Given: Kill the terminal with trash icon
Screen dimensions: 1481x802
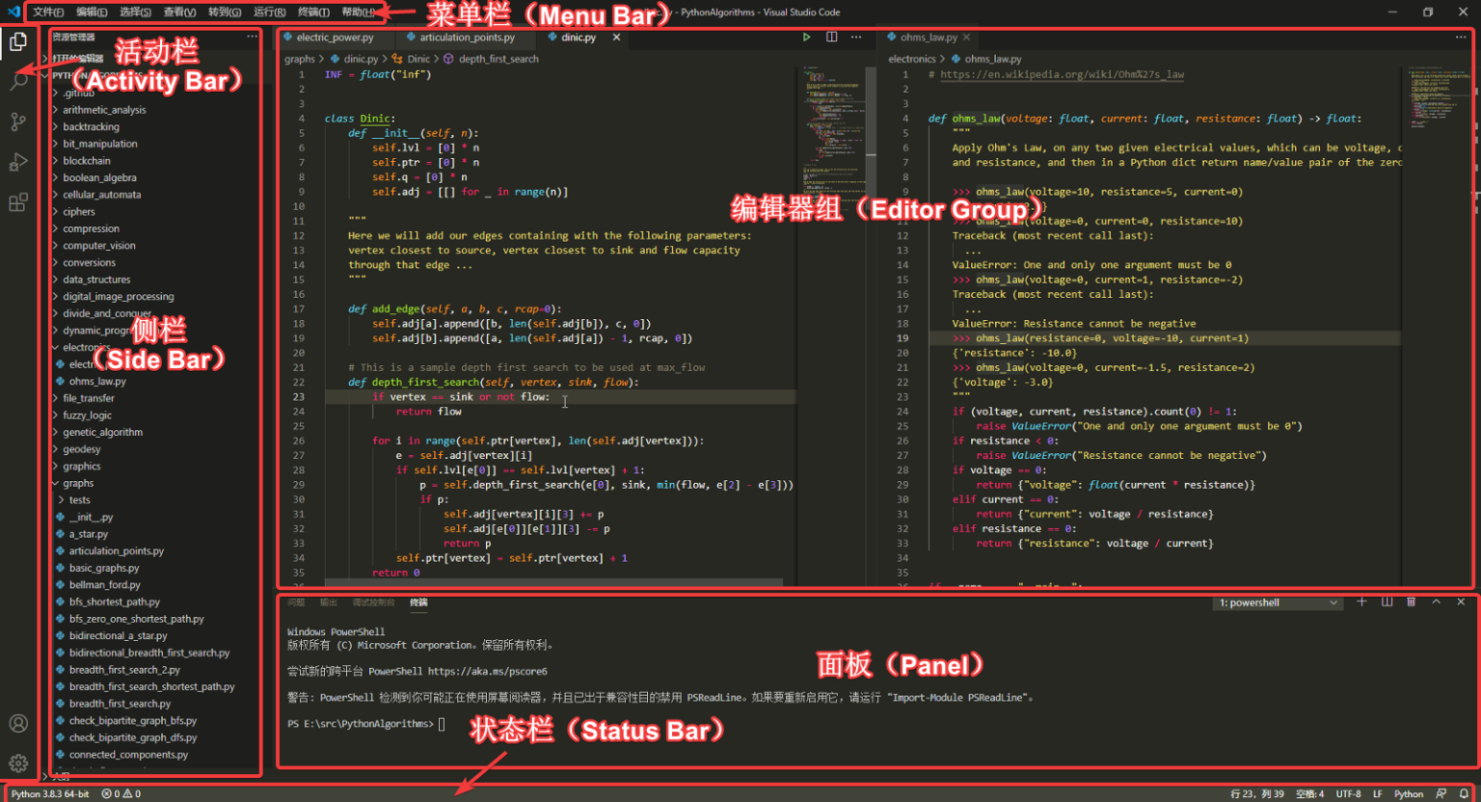Looking at the screenshot, I should 1412,601.
